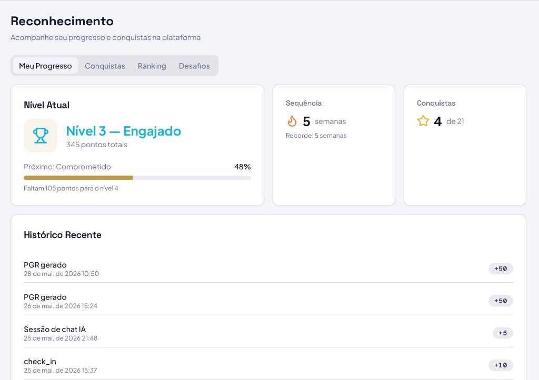Click the 48% progress value
Viewport: 539px width, 380px height.
242,167
